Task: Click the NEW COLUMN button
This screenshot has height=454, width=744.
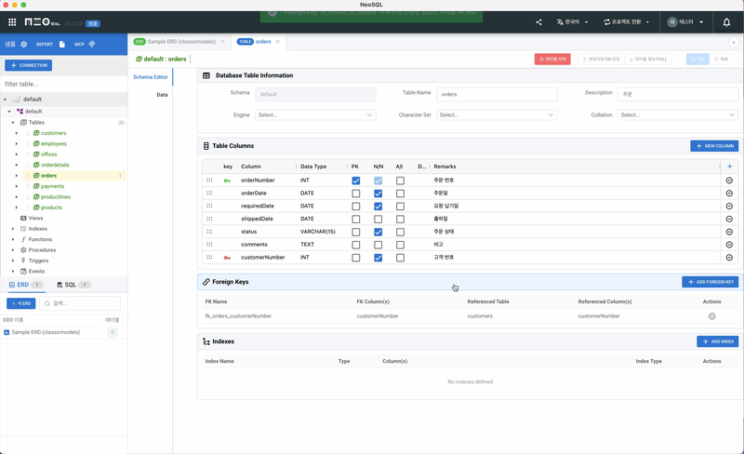Action: (x=713, y=146)
